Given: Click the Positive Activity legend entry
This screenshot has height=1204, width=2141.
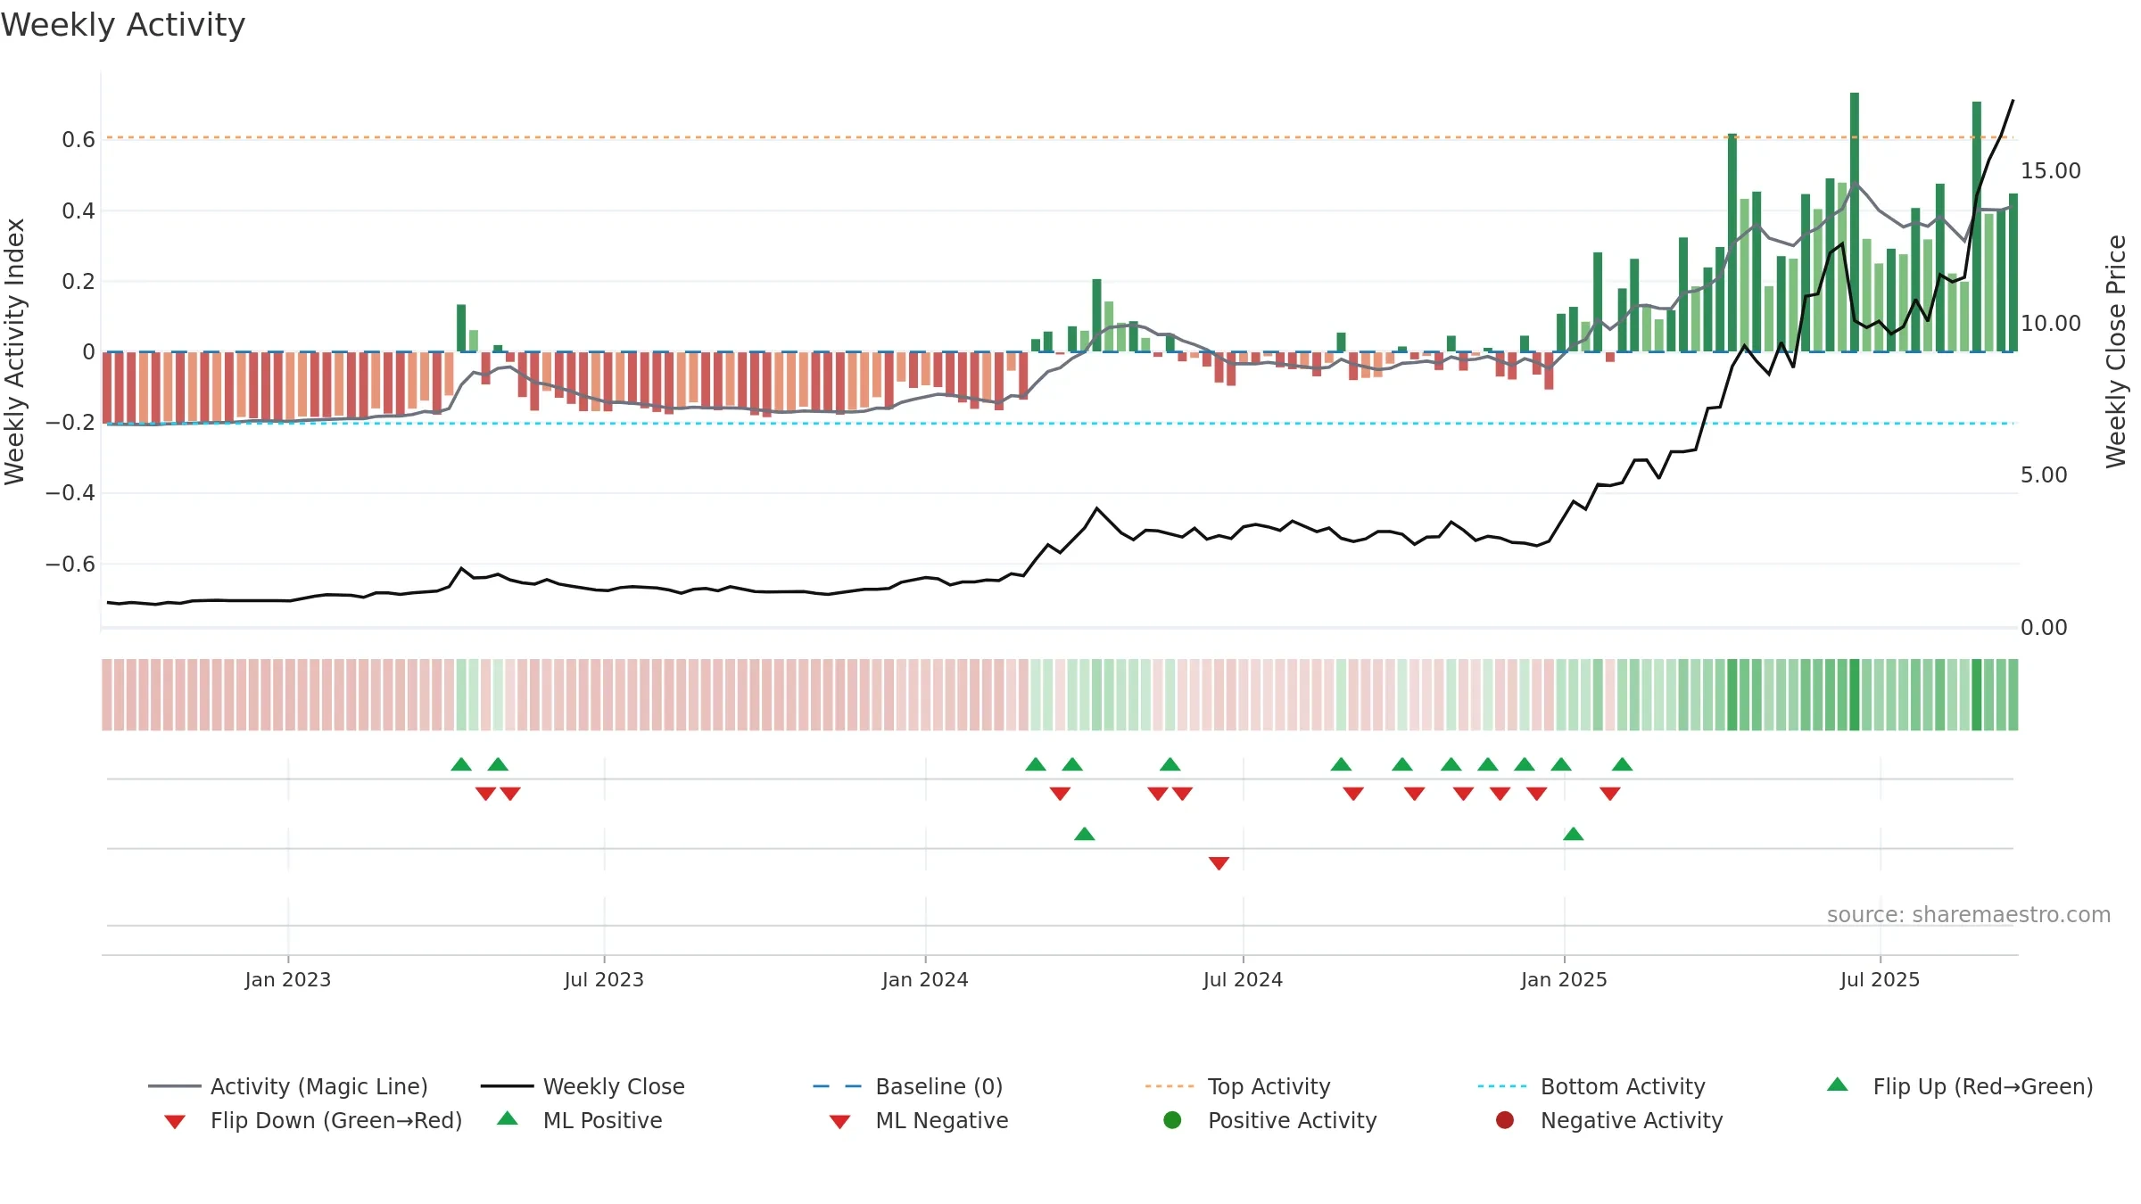Looking at the screenshot, I should tap(1269, 1120).
